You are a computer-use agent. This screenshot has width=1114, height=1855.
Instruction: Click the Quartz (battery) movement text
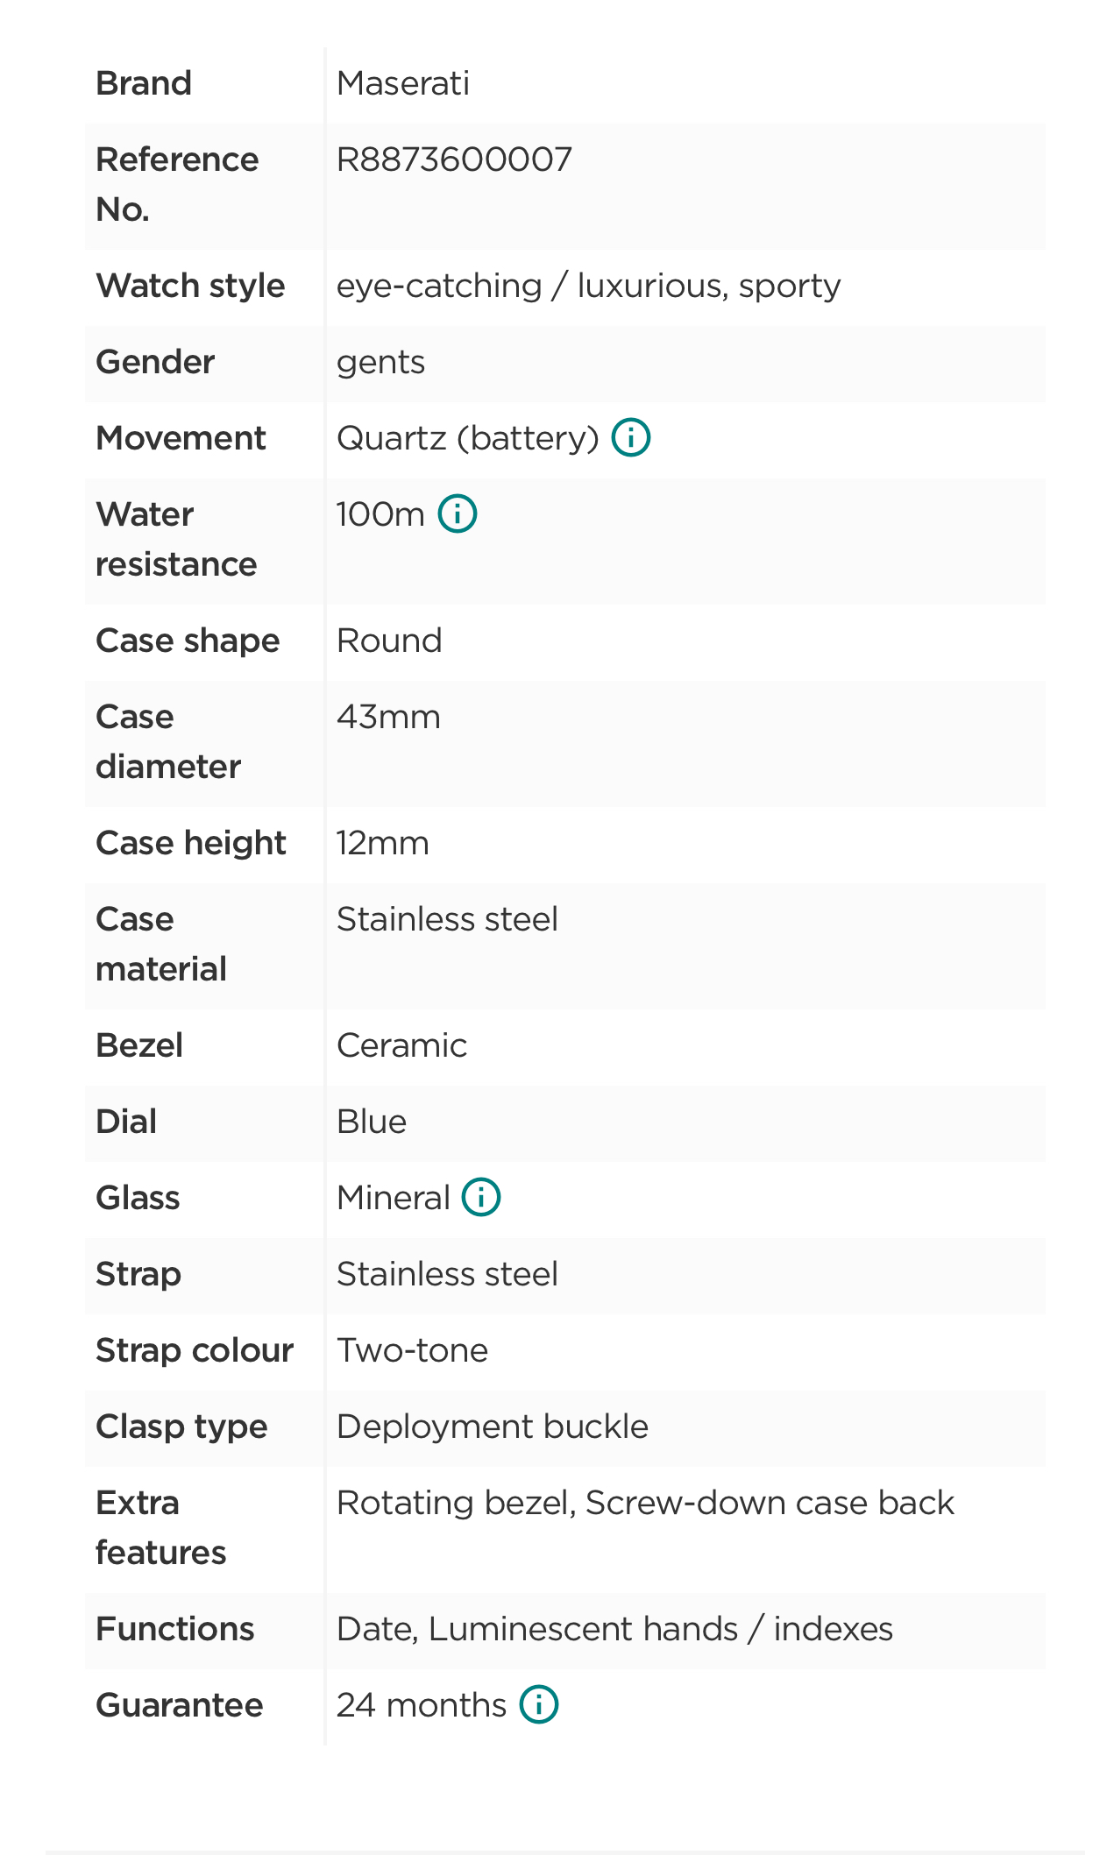click(x=467, y=438)
